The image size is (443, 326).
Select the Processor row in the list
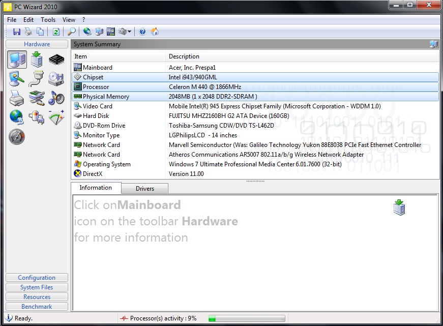coord(255,87)
